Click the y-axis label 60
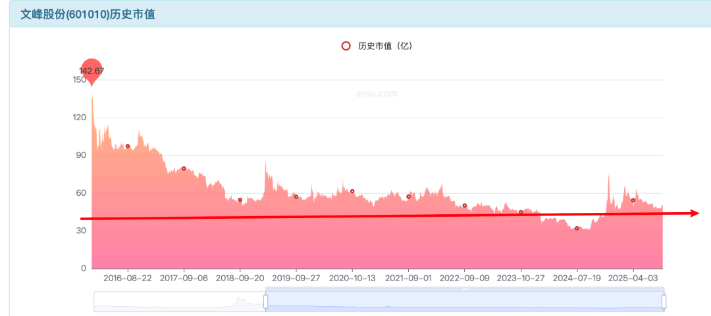The height and width of the screenshot is (316, 711). pos(81,193)
